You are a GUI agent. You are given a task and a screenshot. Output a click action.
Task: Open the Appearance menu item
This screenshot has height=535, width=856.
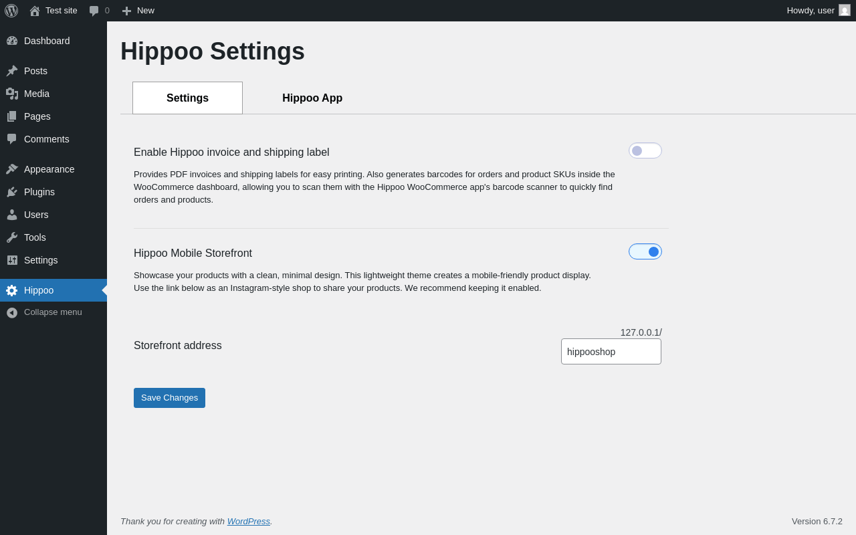[x=49, y=169]
